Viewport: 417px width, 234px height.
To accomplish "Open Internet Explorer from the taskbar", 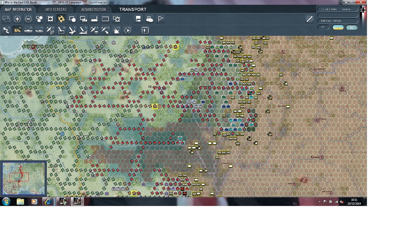I will coord(48,201).
